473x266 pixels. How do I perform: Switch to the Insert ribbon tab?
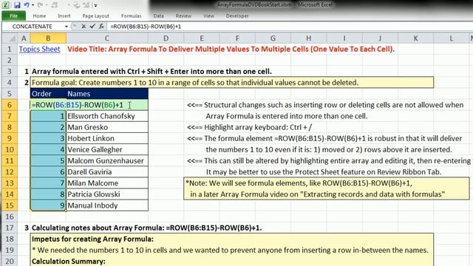click(x=64, y=16)
